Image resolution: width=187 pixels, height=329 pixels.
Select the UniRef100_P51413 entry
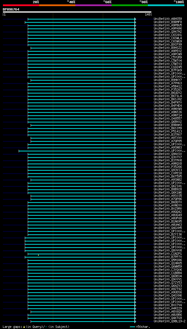pyautogui.click(x=168, y=132)
